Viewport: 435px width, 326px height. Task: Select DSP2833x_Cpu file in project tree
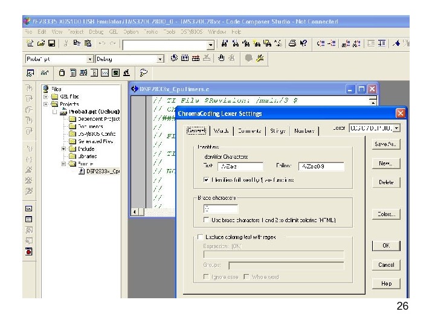pos(103,171)
